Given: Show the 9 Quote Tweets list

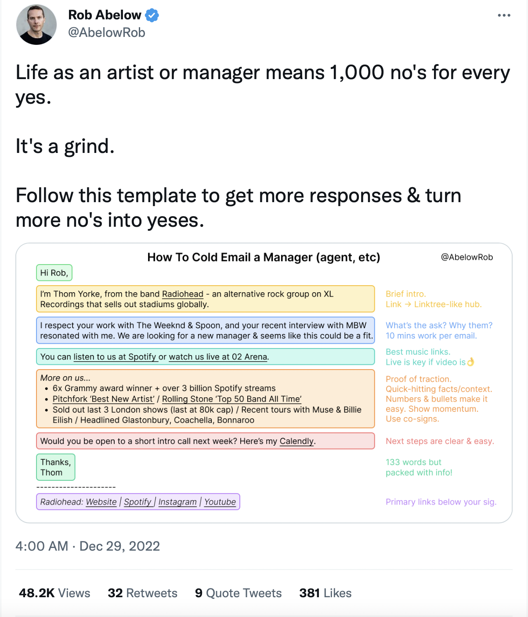Looking at the screenshot, I should point(238,593).
